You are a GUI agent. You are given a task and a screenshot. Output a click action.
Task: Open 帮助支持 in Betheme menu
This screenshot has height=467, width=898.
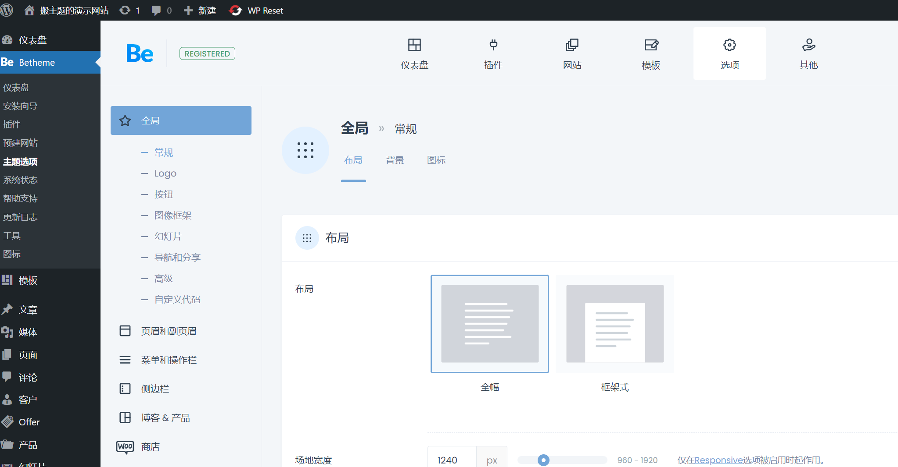(x=20, y=198)
